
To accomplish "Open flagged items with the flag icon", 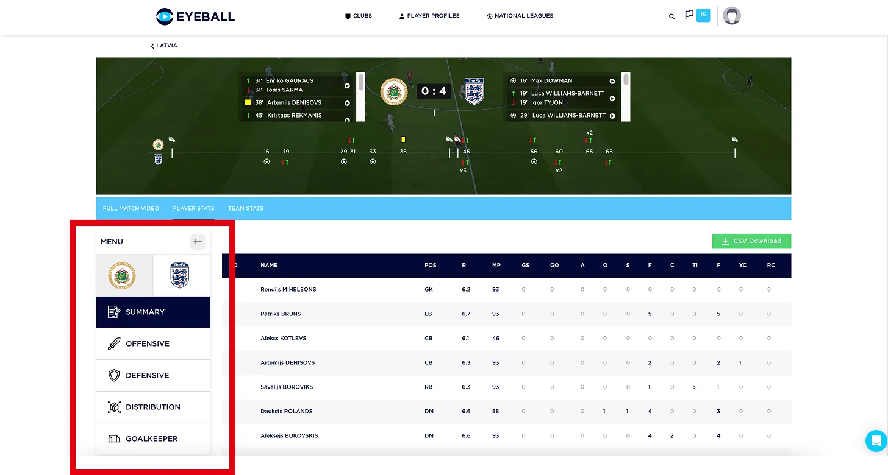I will click(689, 15).
